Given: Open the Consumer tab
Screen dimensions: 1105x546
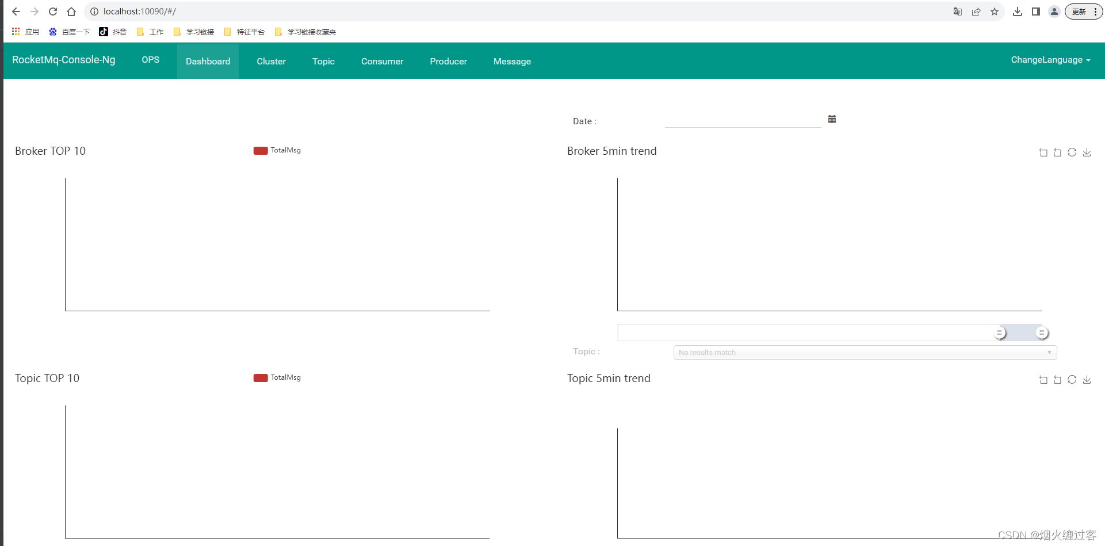Looking at the screenshot, I should click(382, 61).
